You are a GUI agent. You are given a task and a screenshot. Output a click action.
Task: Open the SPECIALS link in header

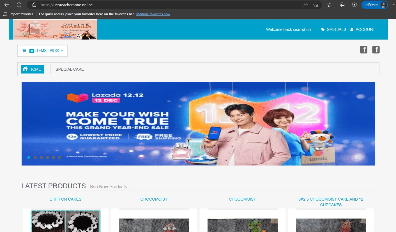click(x=337, y=29)
